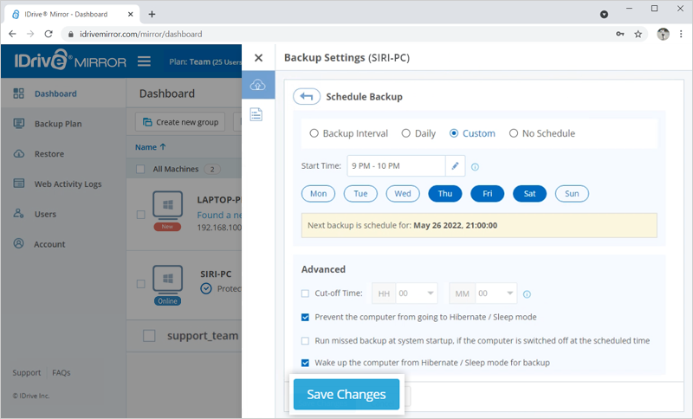693x419 pixels.
Task: Toggle the Mon day button
Action: 318,193
